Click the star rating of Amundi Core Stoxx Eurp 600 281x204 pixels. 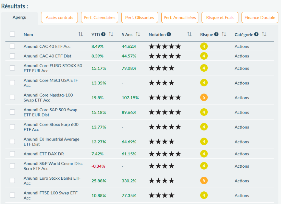point(165,127)
